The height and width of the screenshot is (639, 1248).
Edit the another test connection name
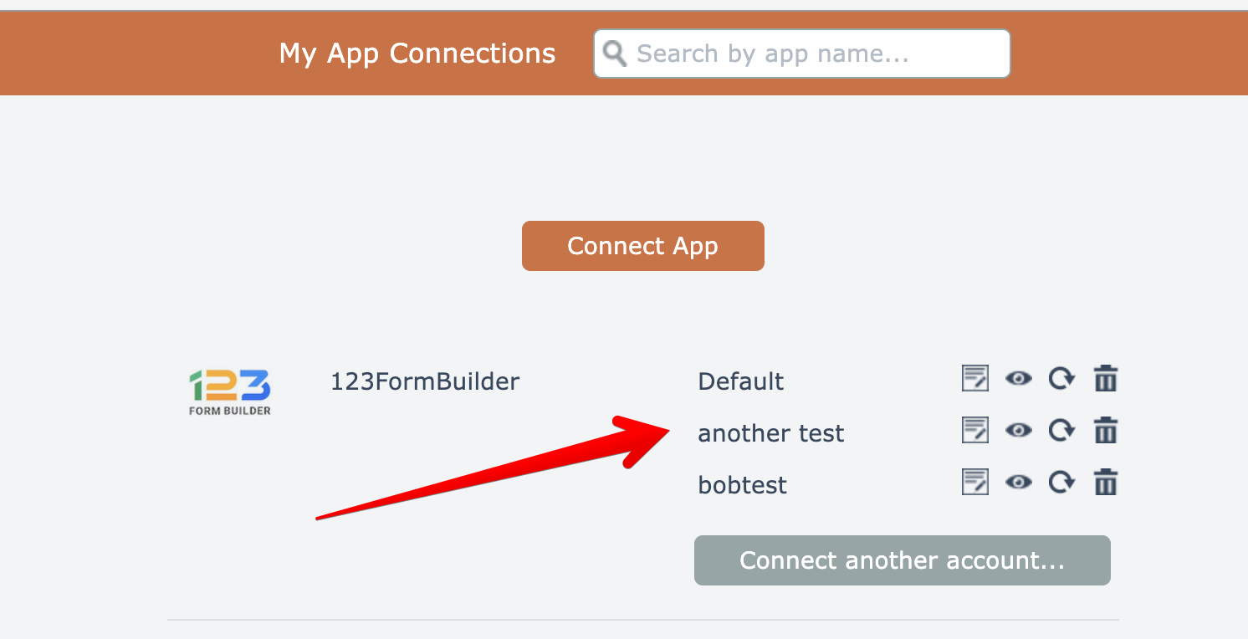[x=974, y=431]
